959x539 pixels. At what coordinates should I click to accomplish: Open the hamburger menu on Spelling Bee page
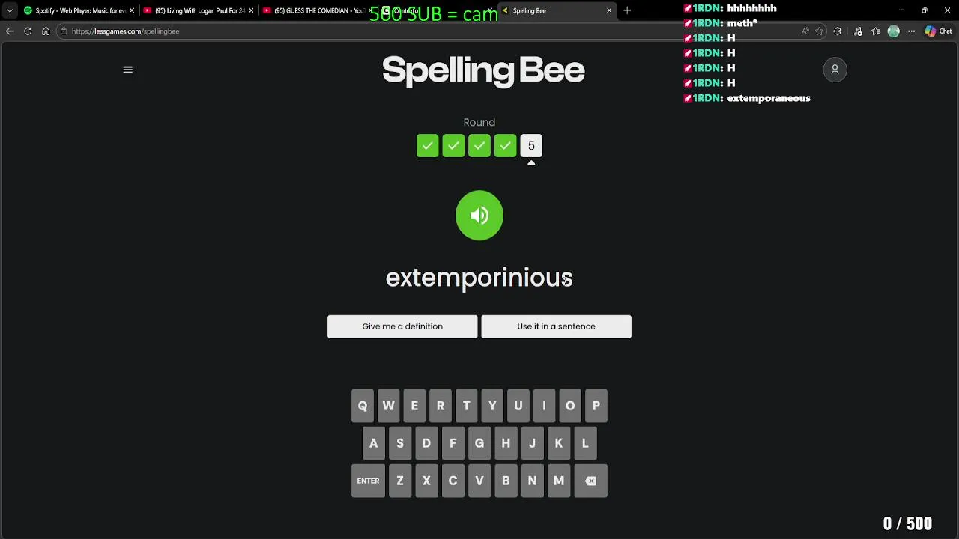pos(127,70)
